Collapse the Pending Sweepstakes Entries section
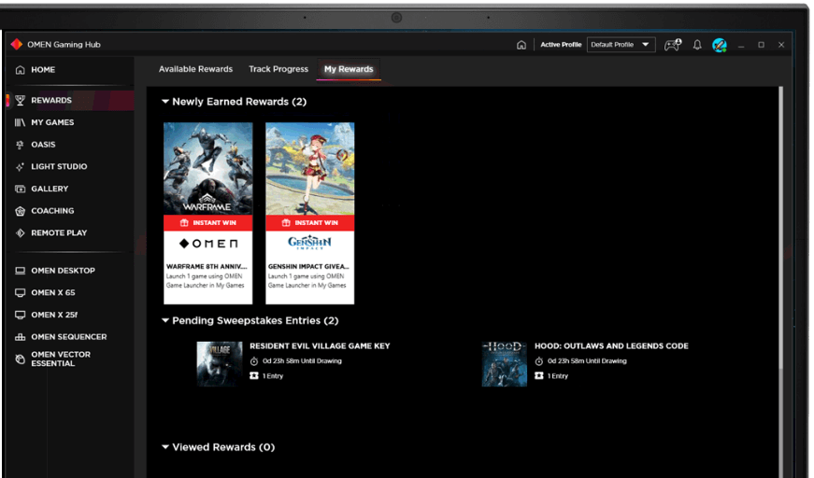 (x=165, y=321)
